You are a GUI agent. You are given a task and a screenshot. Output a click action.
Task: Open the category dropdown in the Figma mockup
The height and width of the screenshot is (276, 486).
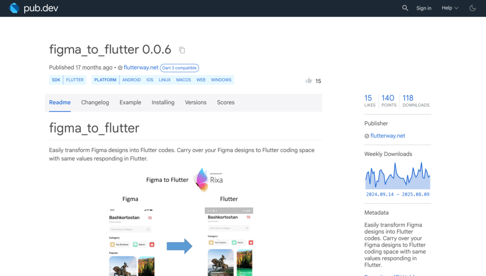click(131, 229)
